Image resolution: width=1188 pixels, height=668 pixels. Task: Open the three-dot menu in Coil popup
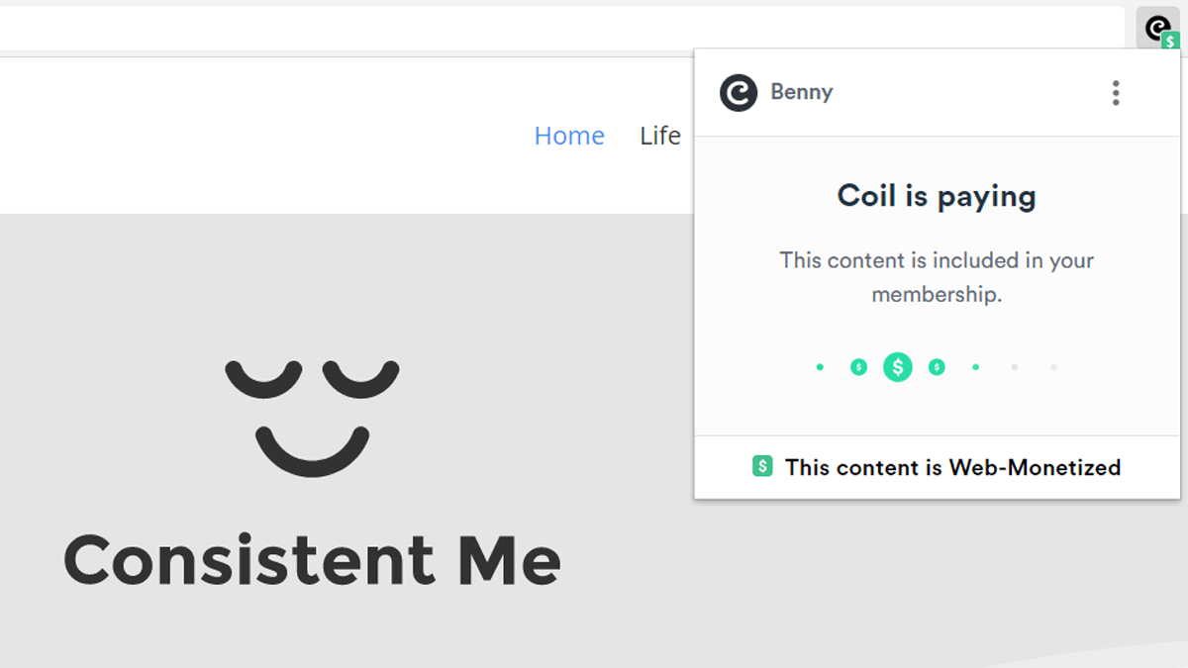click(x=1116, y=93)
